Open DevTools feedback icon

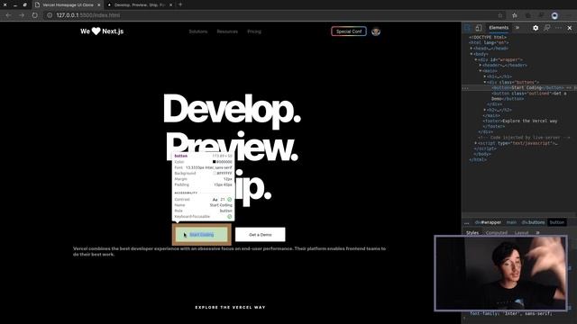point(547,28)
